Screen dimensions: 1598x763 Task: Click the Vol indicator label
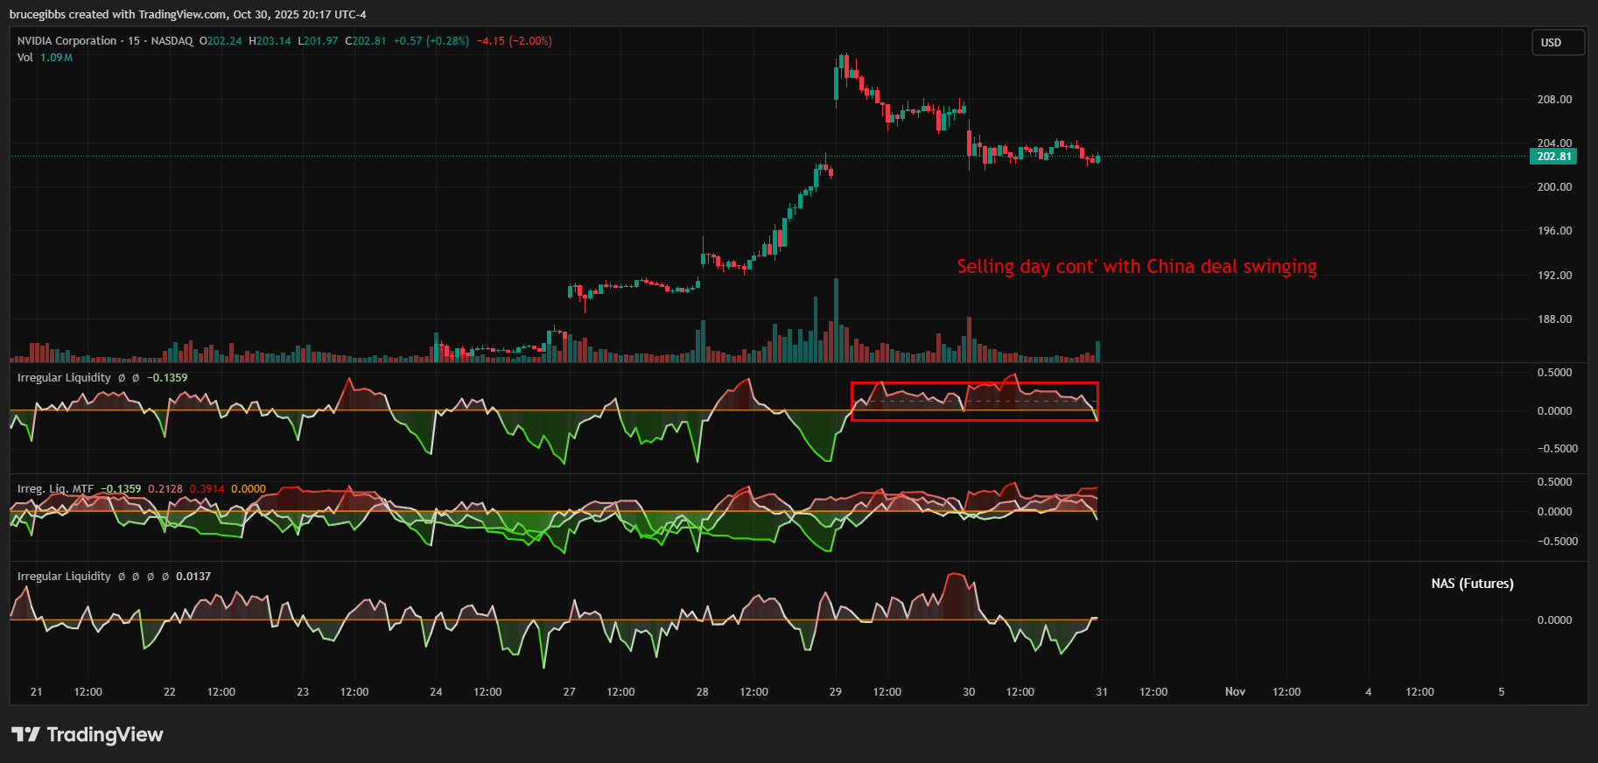tap(25, 58)
